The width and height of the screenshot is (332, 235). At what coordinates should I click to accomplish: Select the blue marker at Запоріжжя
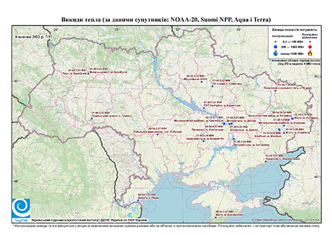234,139
